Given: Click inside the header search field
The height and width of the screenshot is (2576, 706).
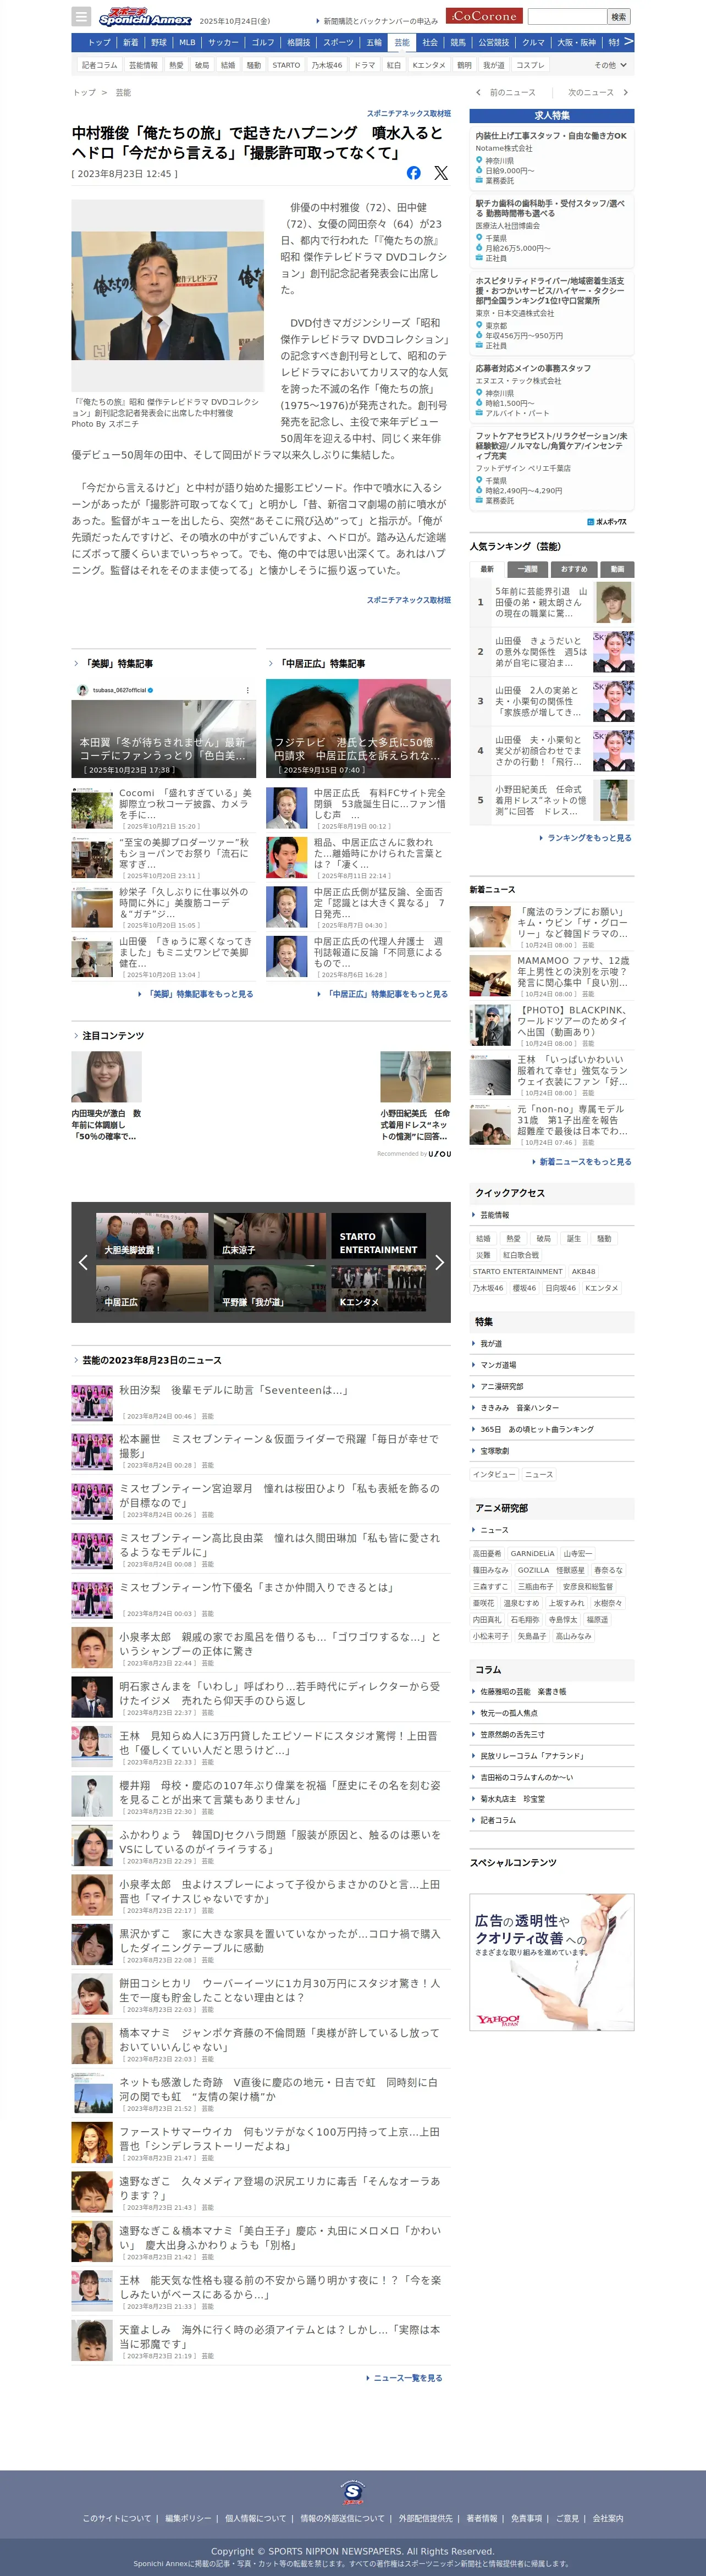Looking at the screenshot, I should [x=567, y=16].
